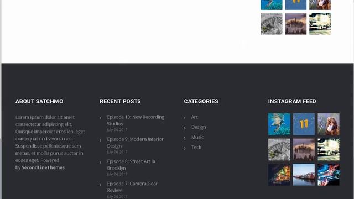This screenshot has height=199, width=354.
Task: Open footer Instagram yellow 11 photo
Action: [x=304, y=124]
